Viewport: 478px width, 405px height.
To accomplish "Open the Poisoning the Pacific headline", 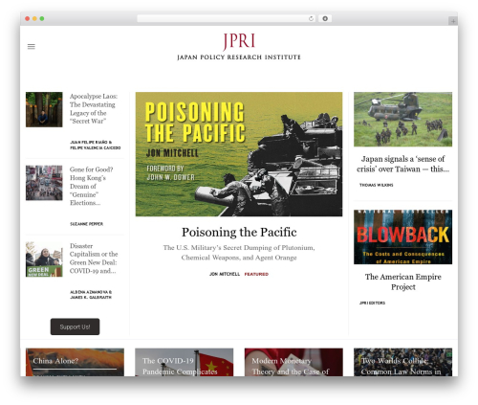I will [239, 233].
